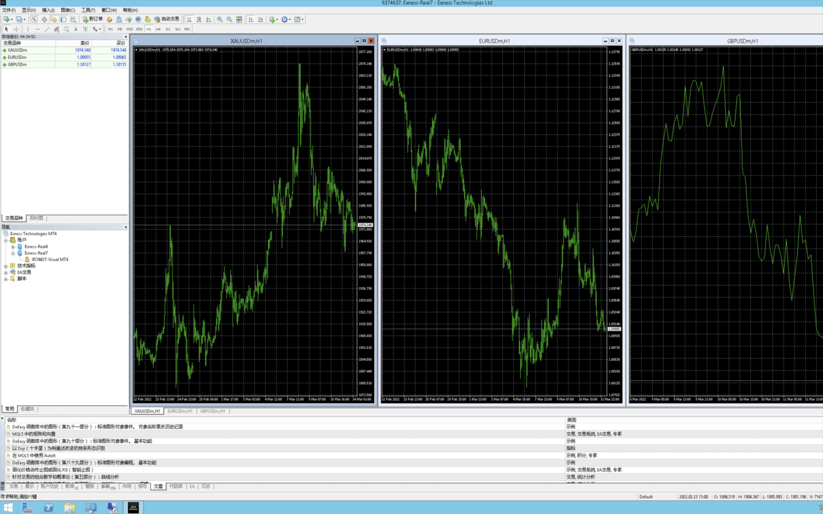Screen dimensions: 823x514
Task: Open File Explorer from the taskbar
Action: coord(70,508)
